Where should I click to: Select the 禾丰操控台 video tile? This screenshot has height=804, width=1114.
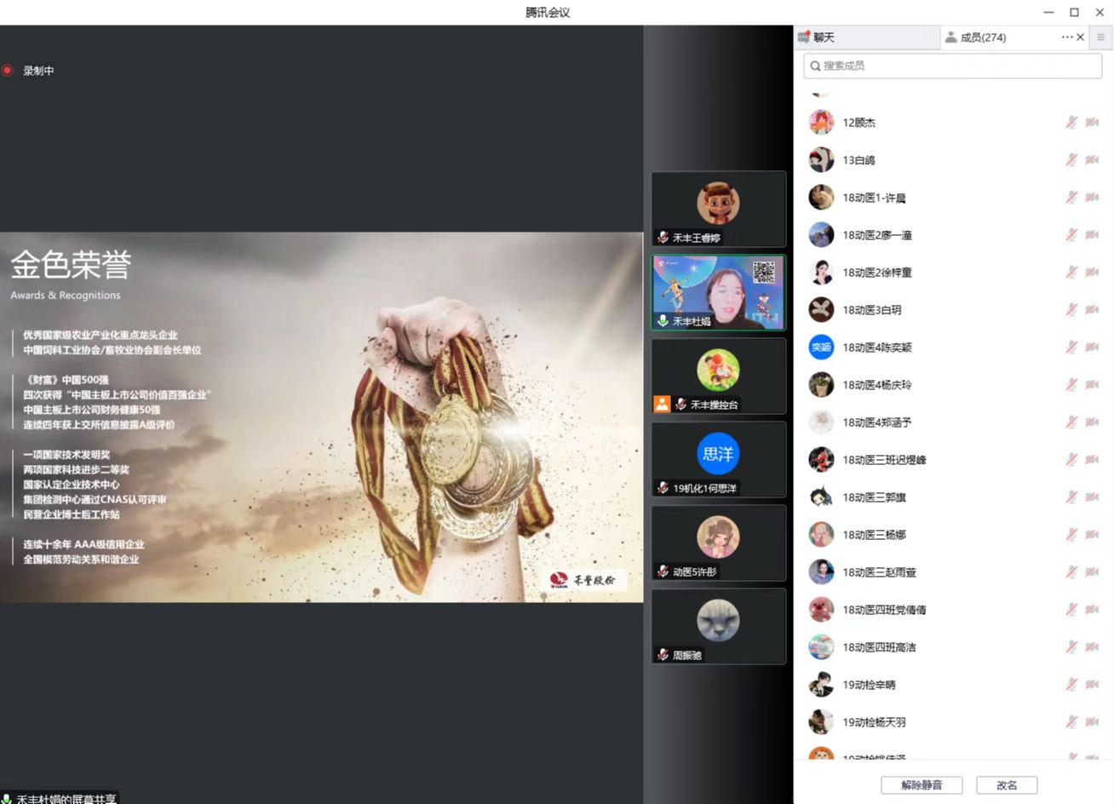click(718, 376)
